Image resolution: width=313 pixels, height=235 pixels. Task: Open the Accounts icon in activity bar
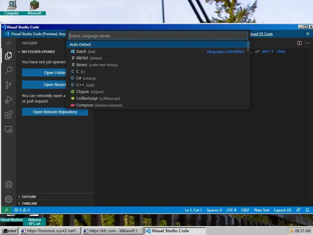point(8,185)
